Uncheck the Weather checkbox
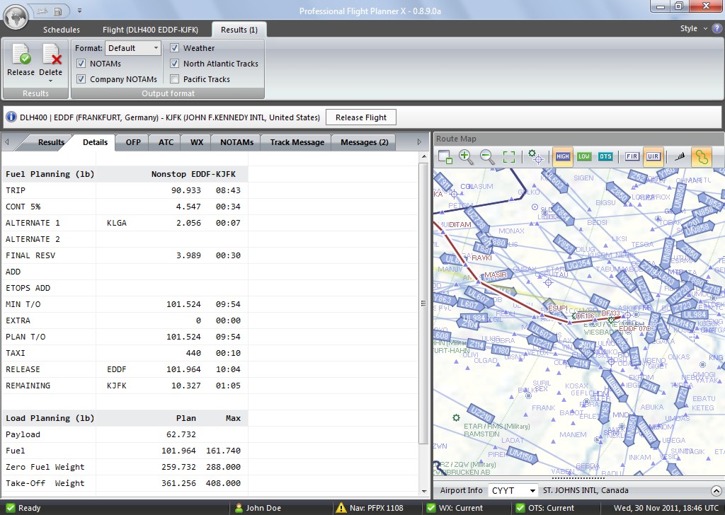Image resolution: width=725 pixels, height=515 pixels. 174,47
